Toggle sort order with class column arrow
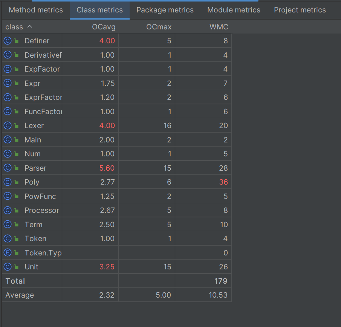The width and height of the screenshot is (341, 327). [x=30, y=27]
